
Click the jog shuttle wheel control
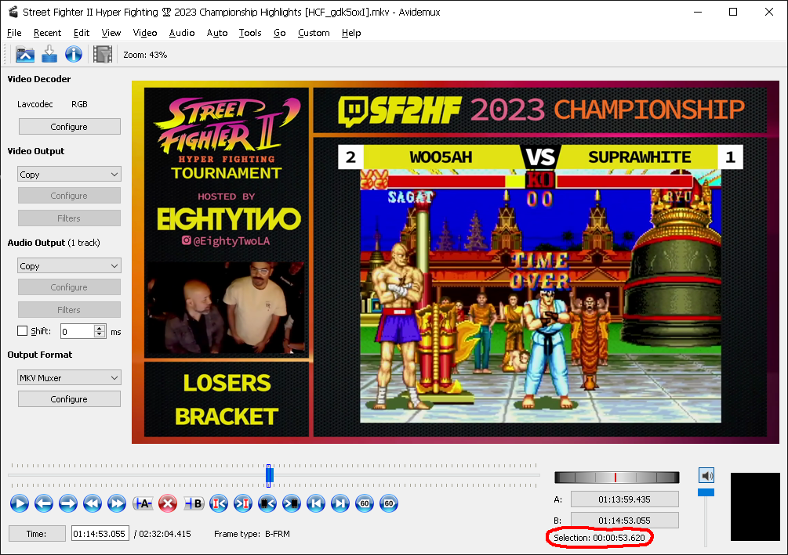coord(616,478)
